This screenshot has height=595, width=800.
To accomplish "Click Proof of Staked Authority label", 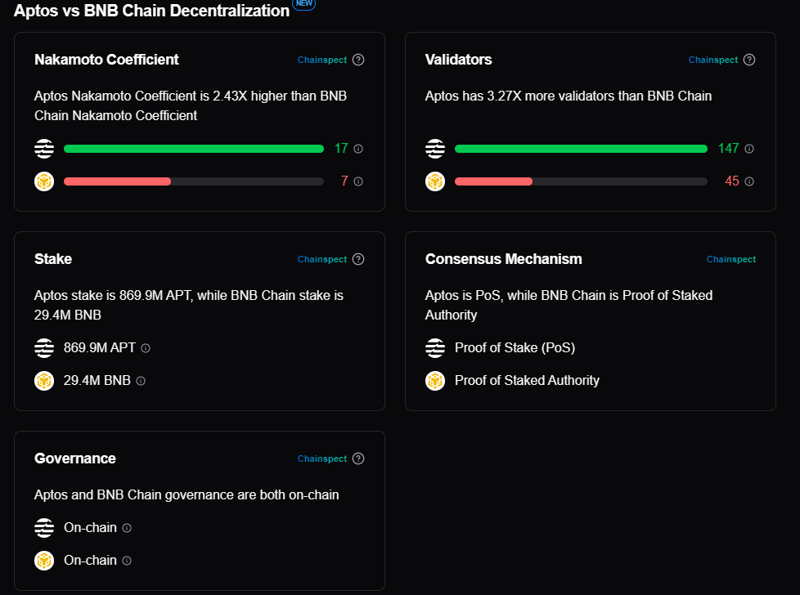I will [x=527, y=380].
